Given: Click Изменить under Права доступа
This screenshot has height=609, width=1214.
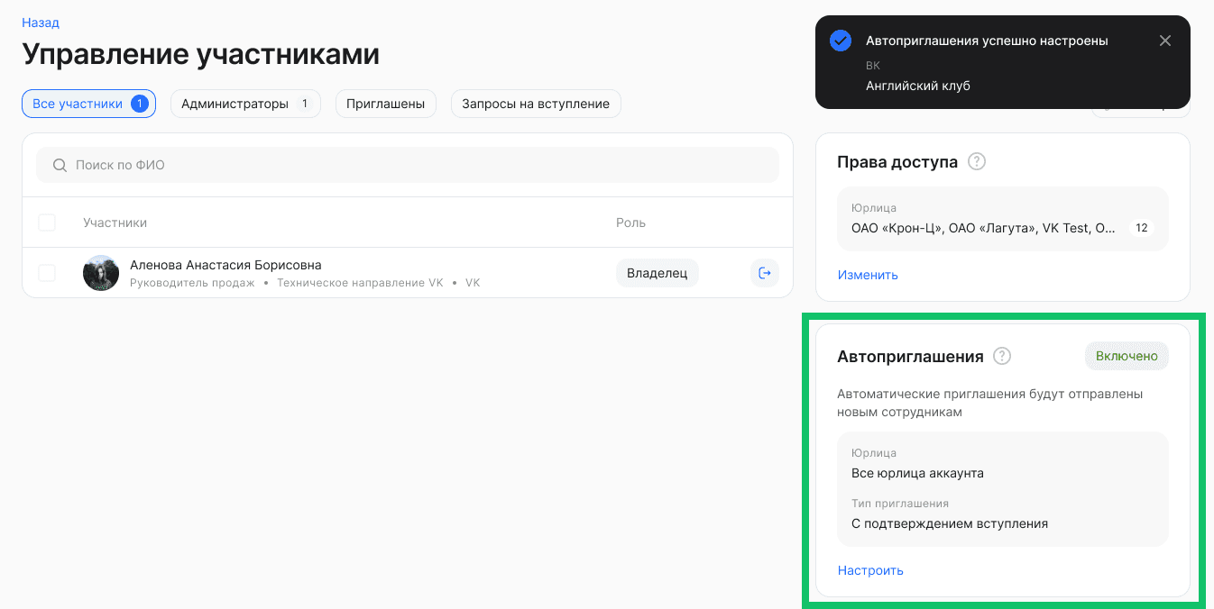Looking at the screenshot, I should coord(868,275).
